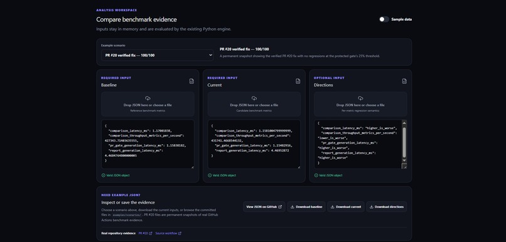Image resolution: width=506 pixels, height=242 pixels.
Task: Choose a file for the Directions drop zone
Action: [360, 104]
